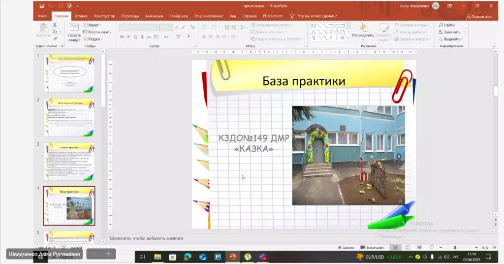Select the Format Painter brush icon
The image size is (504, 264).
pos(55,39)
